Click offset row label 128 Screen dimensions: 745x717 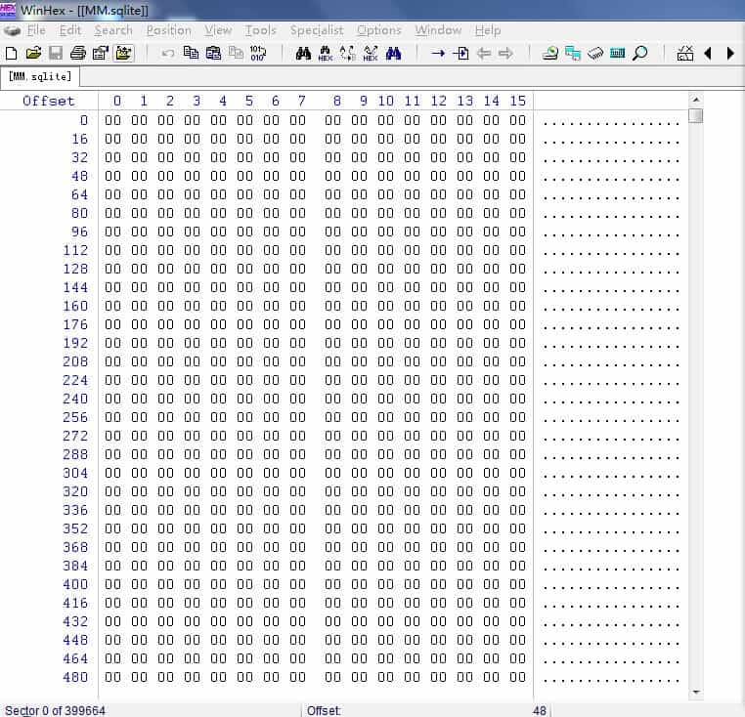75,269
